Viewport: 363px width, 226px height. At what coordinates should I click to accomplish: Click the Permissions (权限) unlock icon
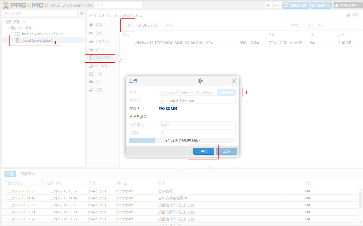pos(91,90)
